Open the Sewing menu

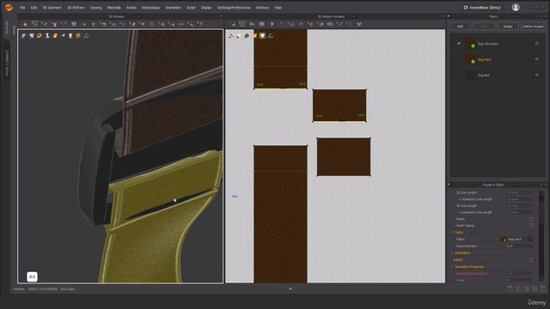tap(95, 8)
